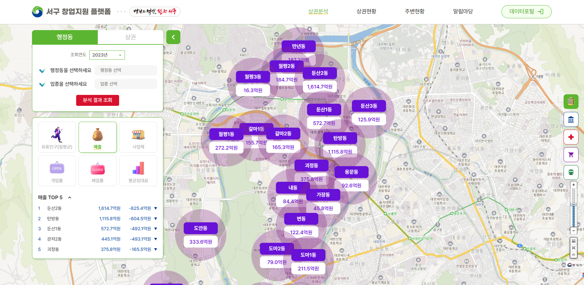Zoom in with the map plus button
Image resolution: width=584 pixels, height=285 pixels.
tap(574, 185)
